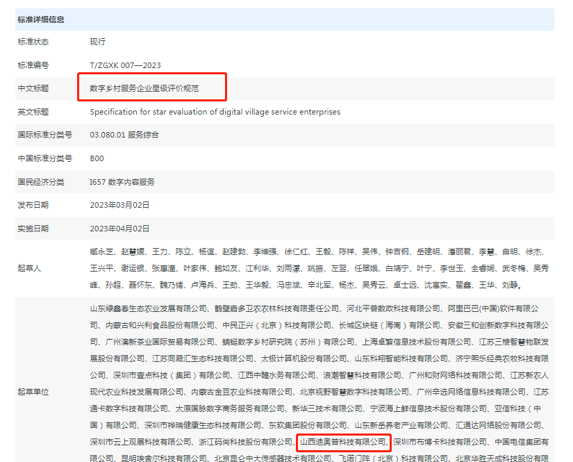The image size is (573, 462).
Task: Click the 发布日期 label
Action: click(33, 205)
